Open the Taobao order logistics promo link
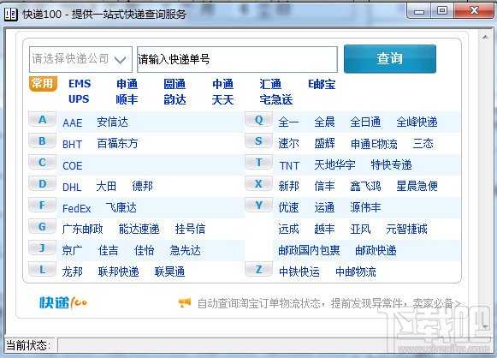 click(x=329, y=303)
